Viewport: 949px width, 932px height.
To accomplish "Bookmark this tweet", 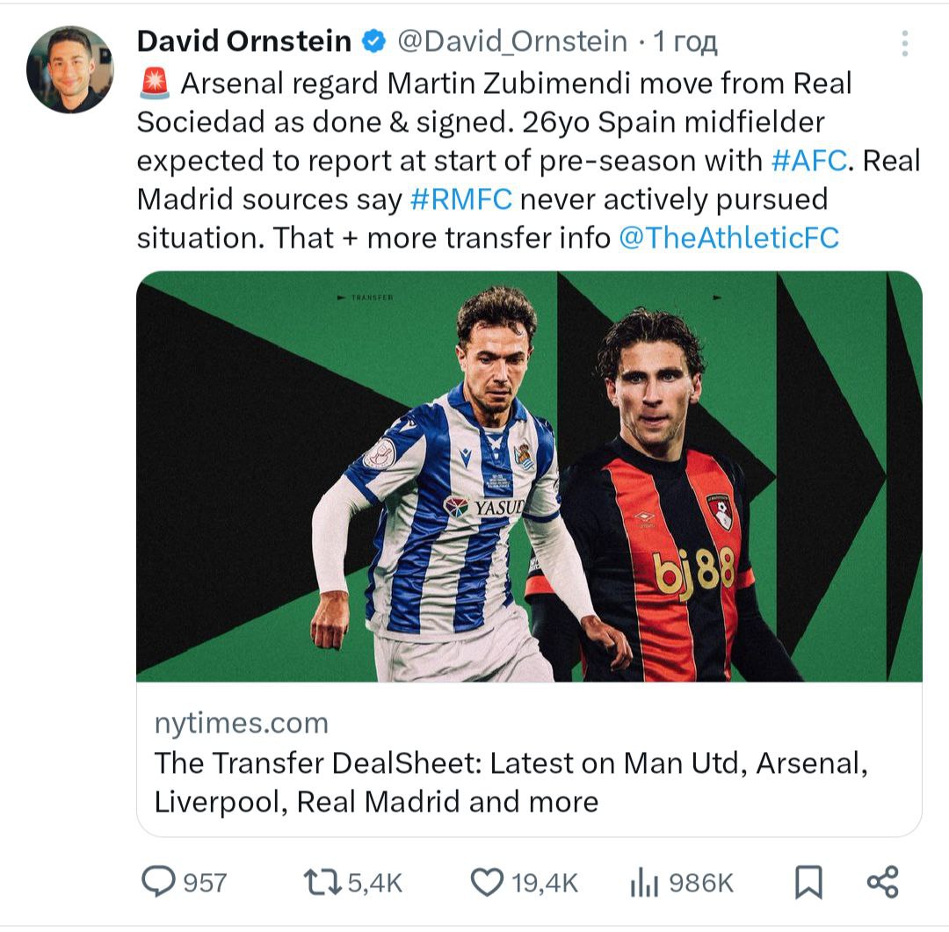I will [x=808, y=882].
